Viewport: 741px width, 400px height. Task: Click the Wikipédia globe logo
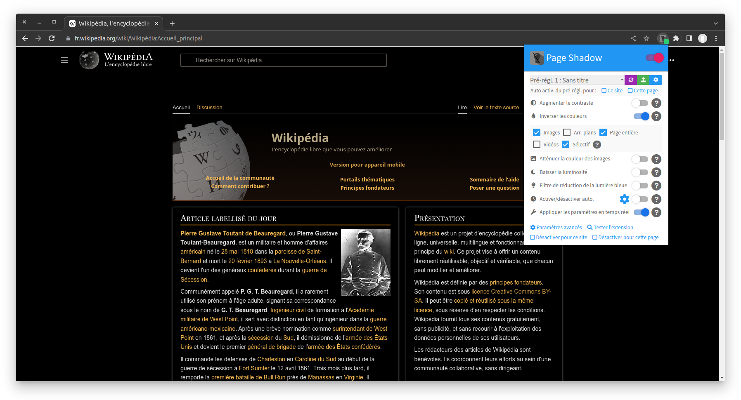(89, 60)
